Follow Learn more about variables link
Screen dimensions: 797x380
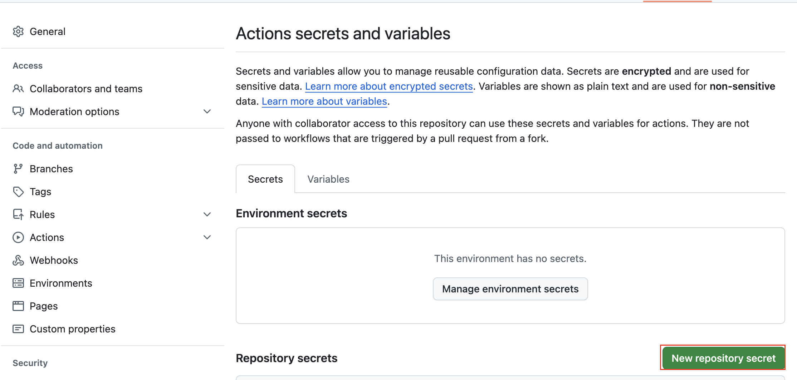tap(324, 102)
